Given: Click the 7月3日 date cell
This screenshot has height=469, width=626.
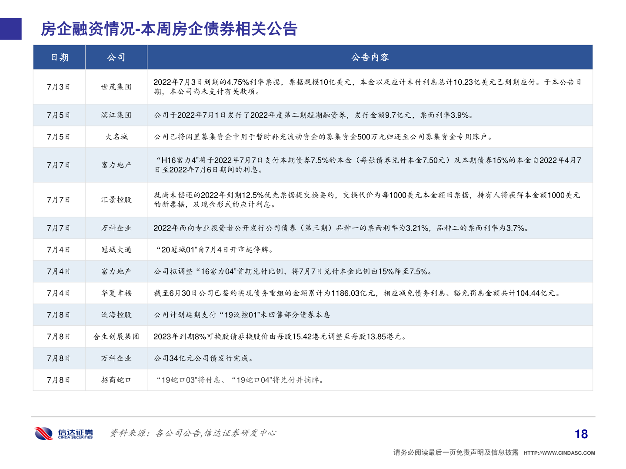Looking at the screenshot, I should [59, 87].
